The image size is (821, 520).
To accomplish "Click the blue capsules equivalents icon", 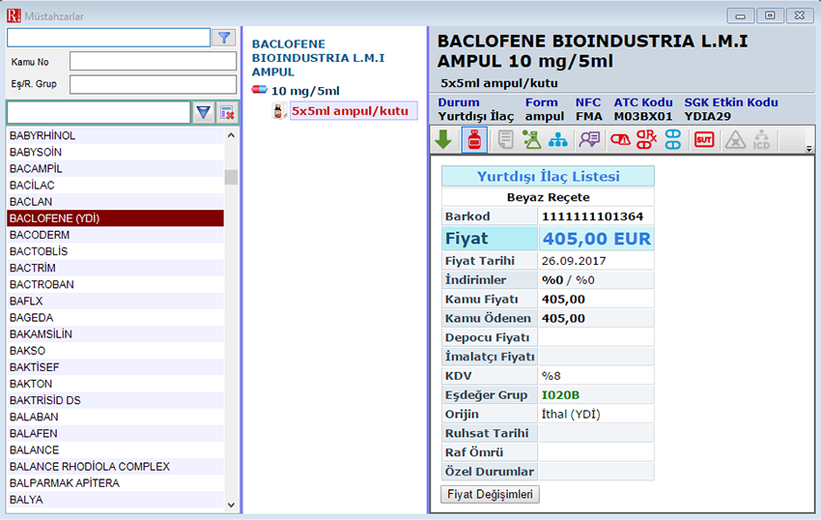I will pos(673,140).
